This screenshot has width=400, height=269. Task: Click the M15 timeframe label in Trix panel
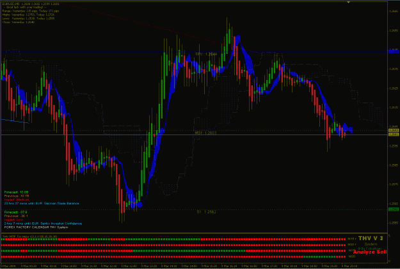tap(352, 239)
